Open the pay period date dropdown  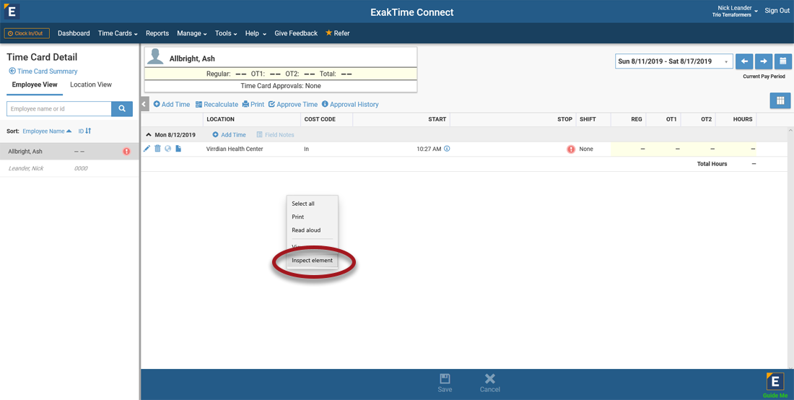(674, 61)
